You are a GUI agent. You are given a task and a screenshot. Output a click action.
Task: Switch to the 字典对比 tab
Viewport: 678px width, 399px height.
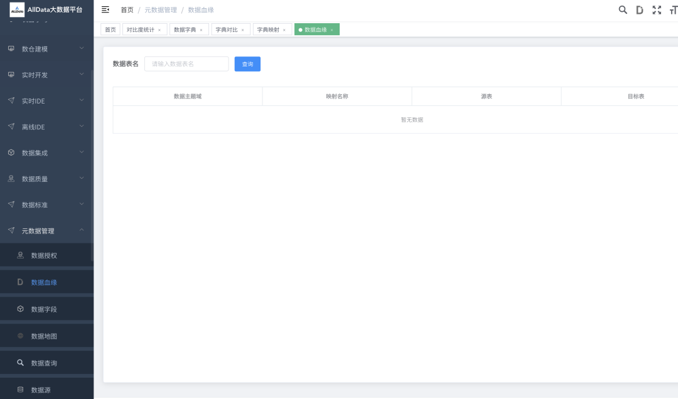[x=226, y=29]
